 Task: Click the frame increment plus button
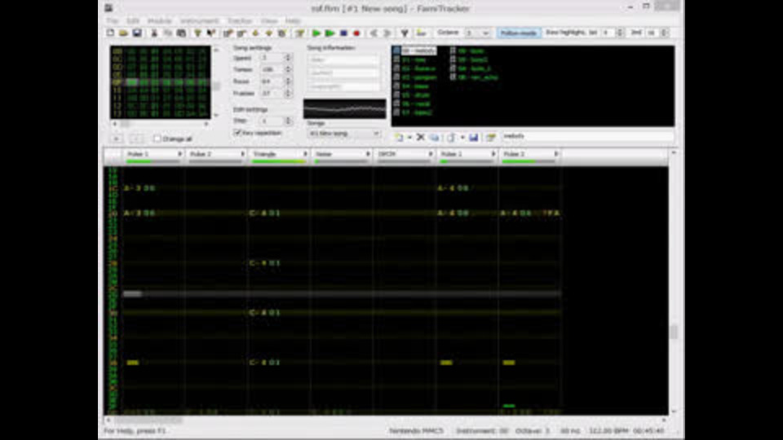coord(117,139)
